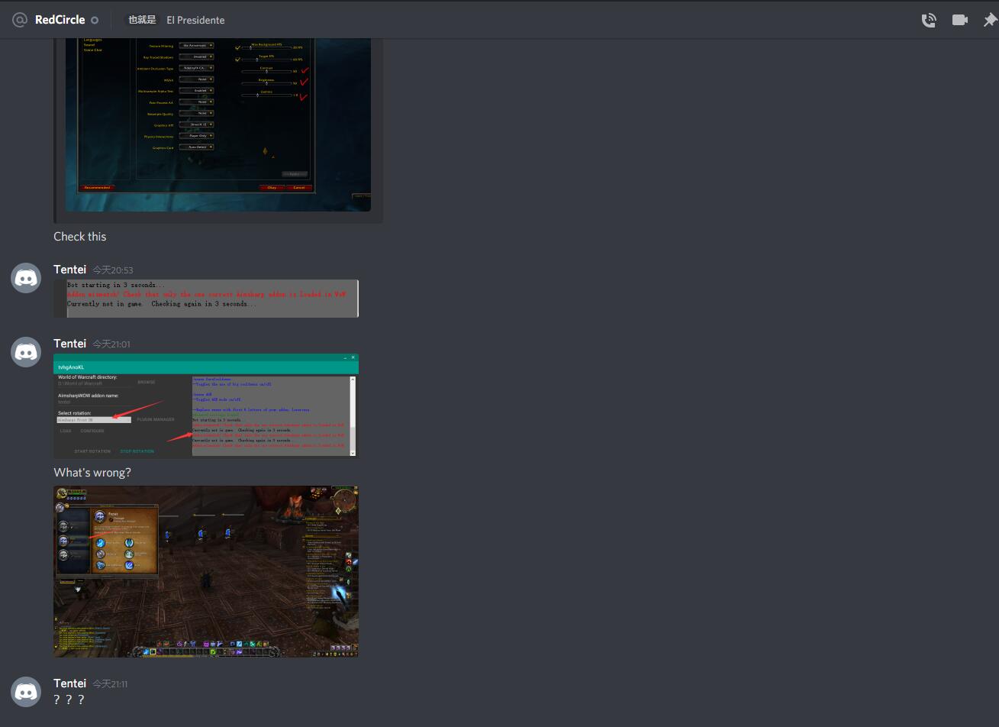Click Tentei's avatar at 21:01 message
Screen dimensions: 999x727
tap(26, 352)
